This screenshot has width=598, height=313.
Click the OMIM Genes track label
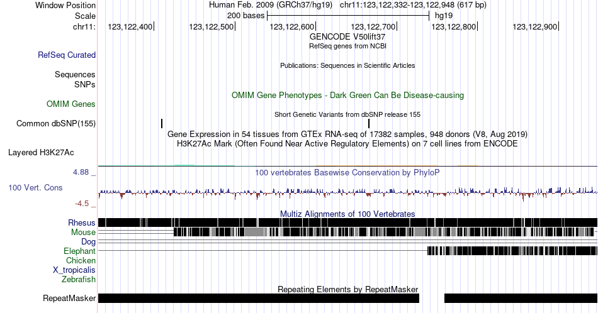click(71, 104)
